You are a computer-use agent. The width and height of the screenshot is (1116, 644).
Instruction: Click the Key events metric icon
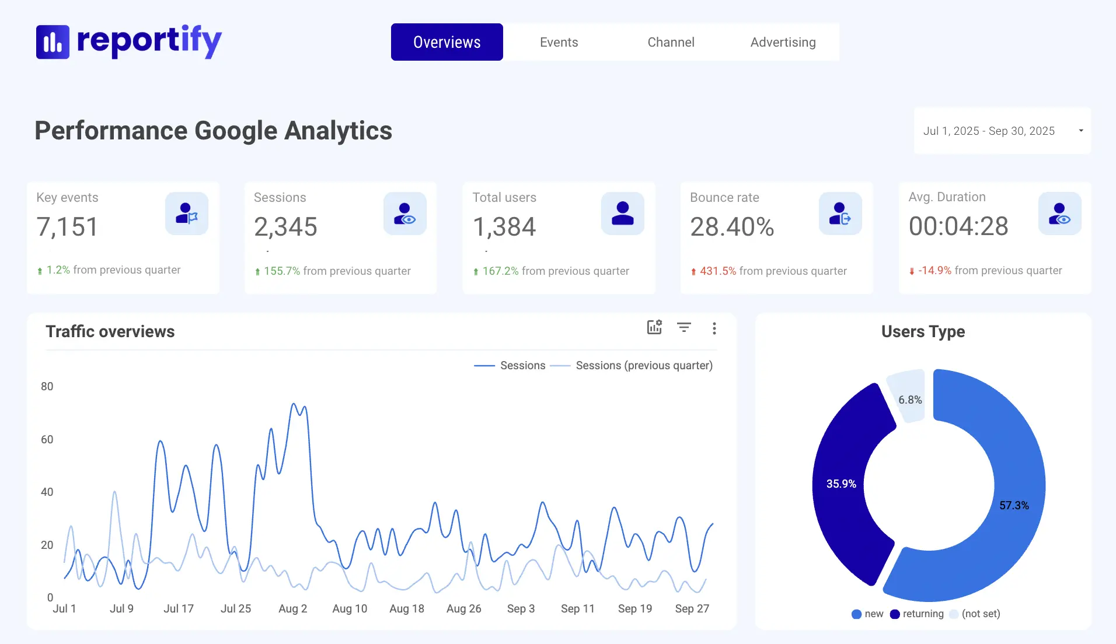[x=186, y=213]
